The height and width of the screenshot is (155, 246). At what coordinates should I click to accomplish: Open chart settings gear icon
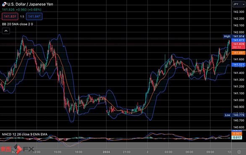pyautogui.click(x=239, y=152)
